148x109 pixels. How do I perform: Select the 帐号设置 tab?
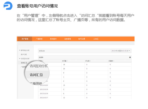point(82,39)
